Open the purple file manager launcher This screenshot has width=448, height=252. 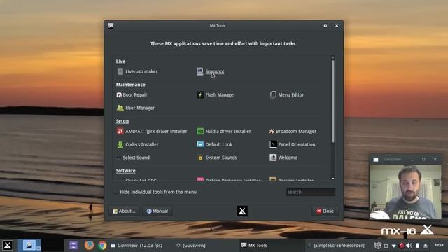[73, 246]
